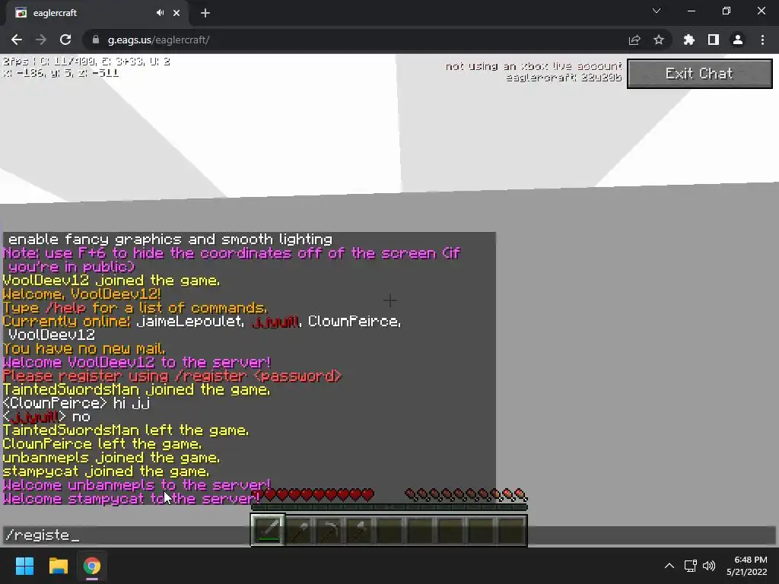Image resolution: width=779 pixels, height=584 pixels.
Task: Open the Extensions puzzle icon
Action: (689, 40)
